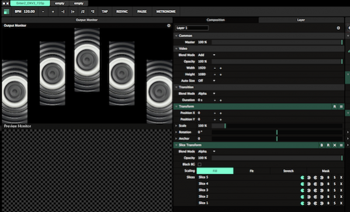The height and width of the screenshot is (212, 350).
Task: Click the Output Monitor settings gear icon
Action: (169, 26)
